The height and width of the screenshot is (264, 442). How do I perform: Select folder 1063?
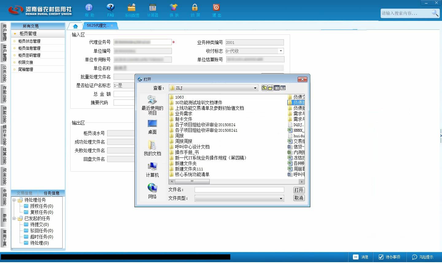click(x=176, y=97)
